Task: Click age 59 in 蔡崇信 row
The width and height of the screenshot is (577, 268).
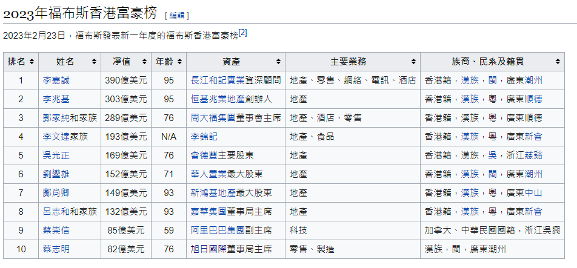Action: (x=168, y=230)
